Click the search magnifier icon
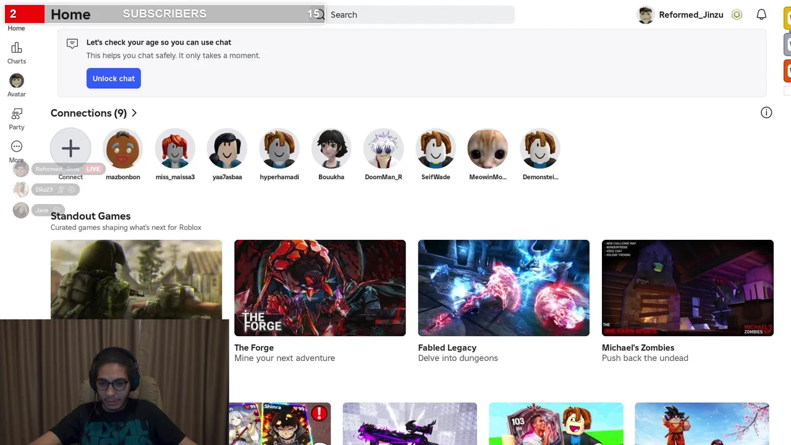The height and width of the screenshot is (445, 791). [x=319, y=15]
